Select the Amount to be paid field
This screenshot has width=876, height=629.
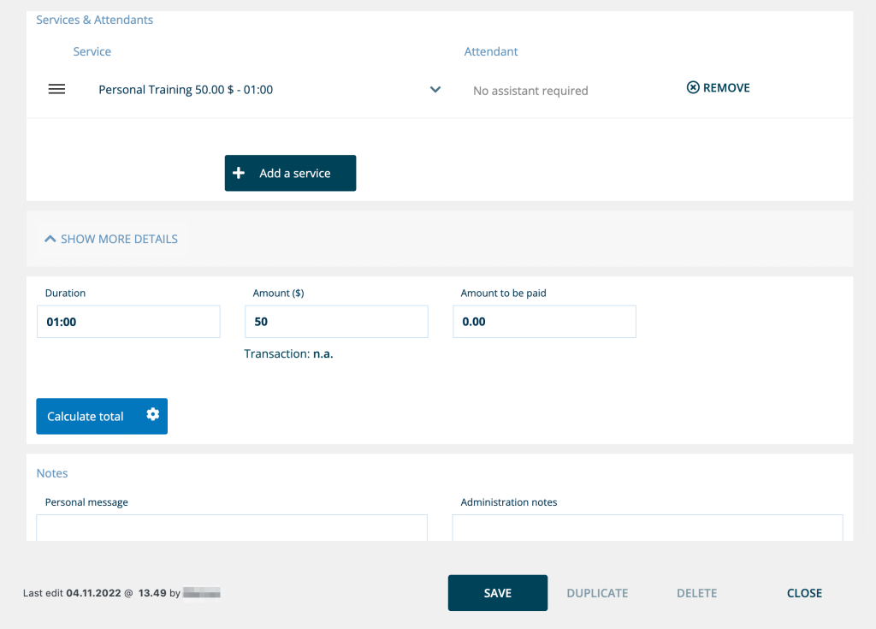tap(544, 322)
